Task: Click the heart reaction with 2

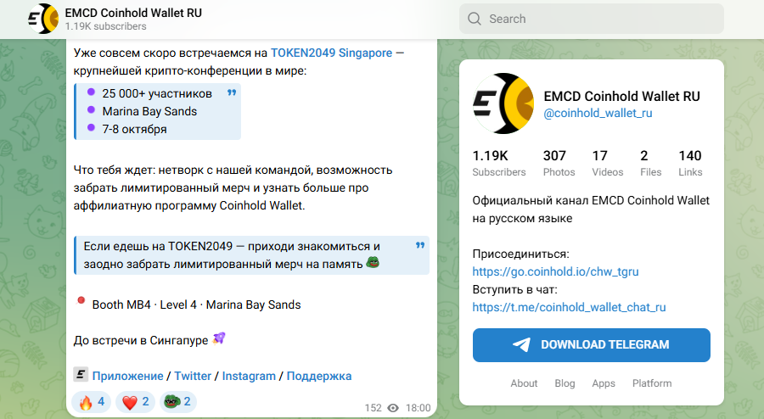Action: click(136, 402)
